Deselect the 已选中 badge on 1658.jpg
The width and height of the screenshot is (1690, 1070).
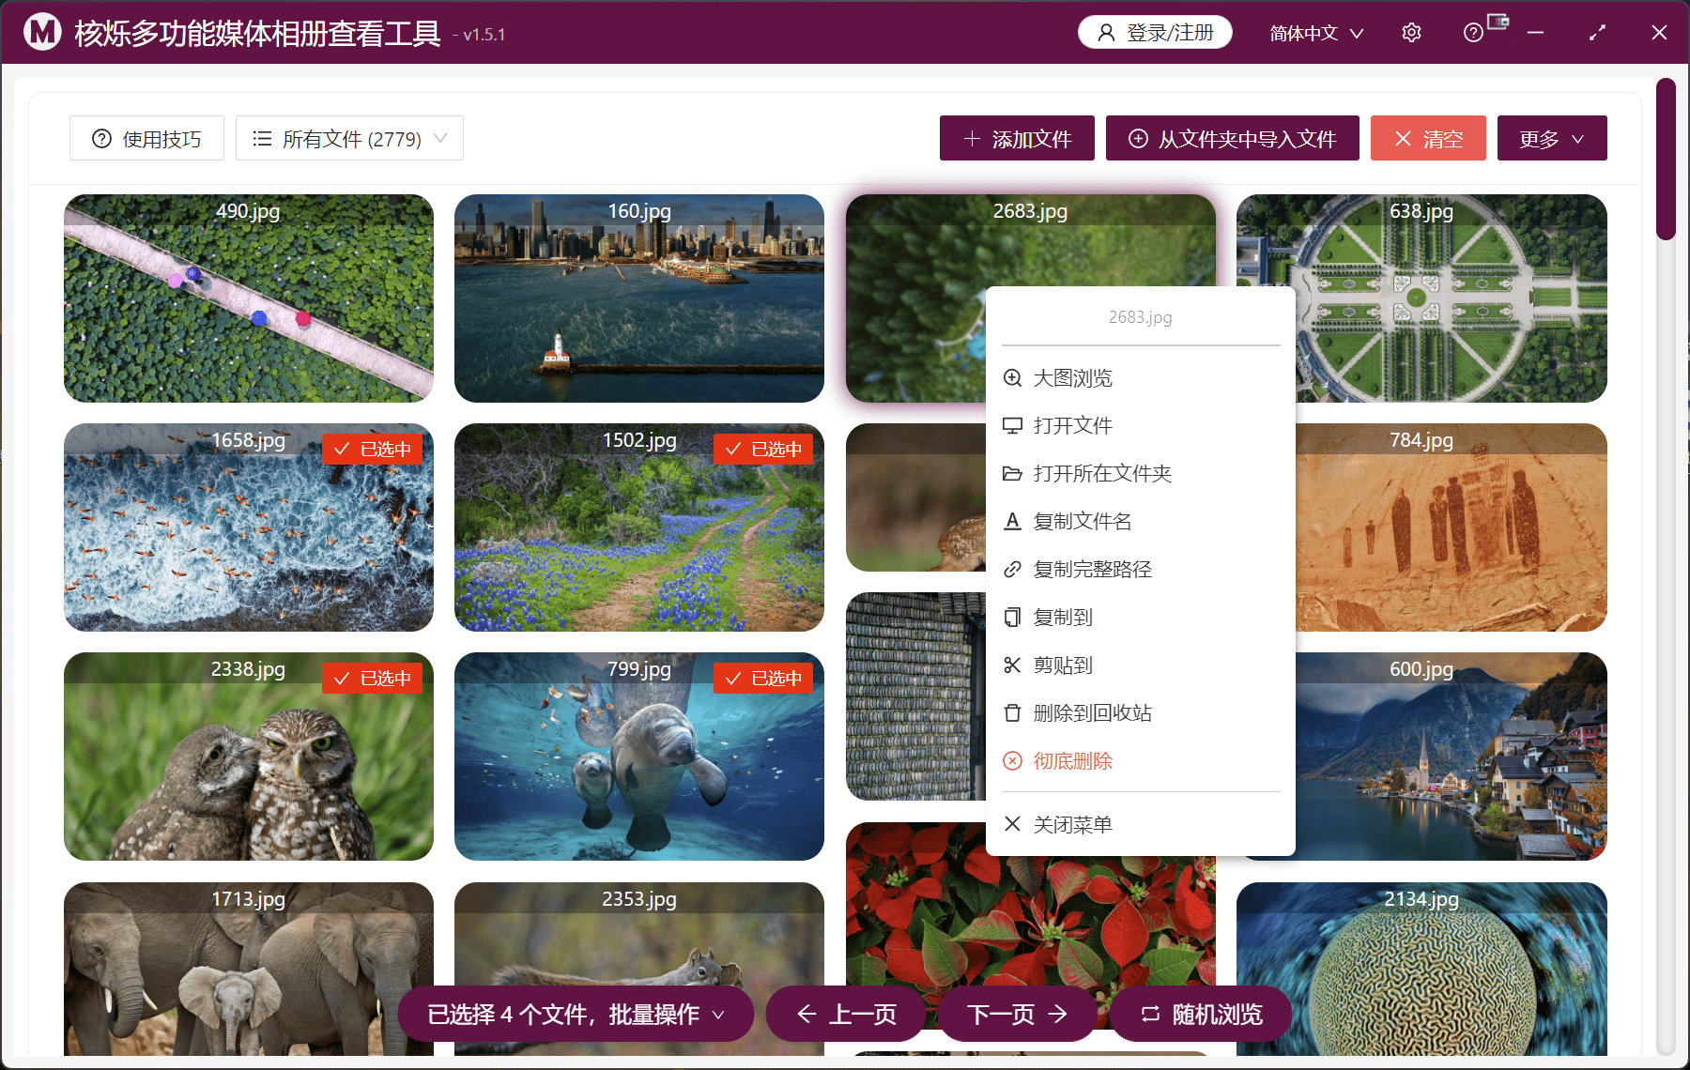pyautogui.click(x=373, y=449)
